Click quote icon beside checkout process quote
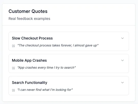The width and height of the screenshot is (138, 104). click(13, 46)
